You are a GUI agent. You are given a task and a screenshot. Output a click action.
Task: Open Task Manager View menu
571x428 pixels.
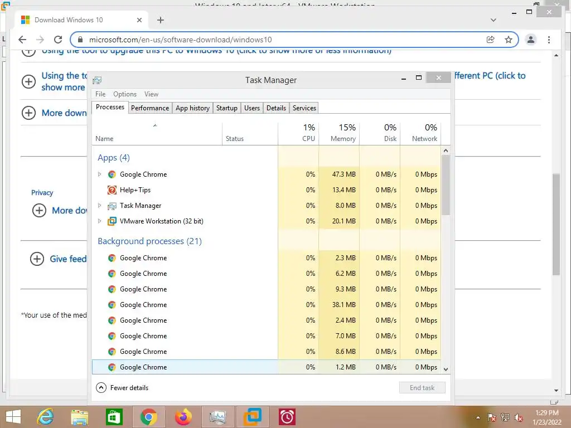pyautogui.click(x=151, y=94)
